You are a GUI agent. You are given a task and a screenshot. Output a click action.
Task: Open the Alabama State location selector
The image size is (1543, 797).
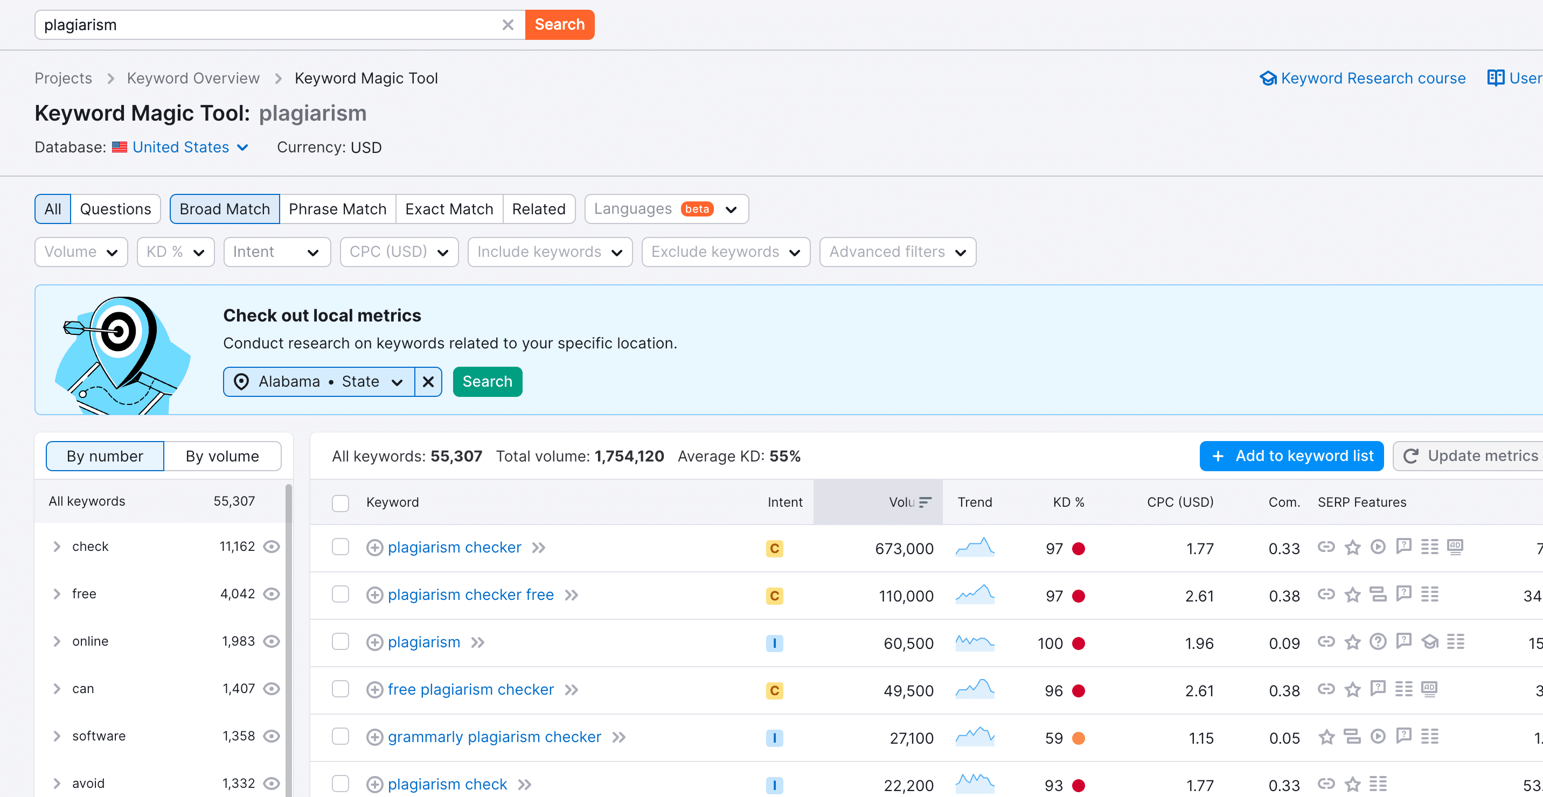pos(318,382)
